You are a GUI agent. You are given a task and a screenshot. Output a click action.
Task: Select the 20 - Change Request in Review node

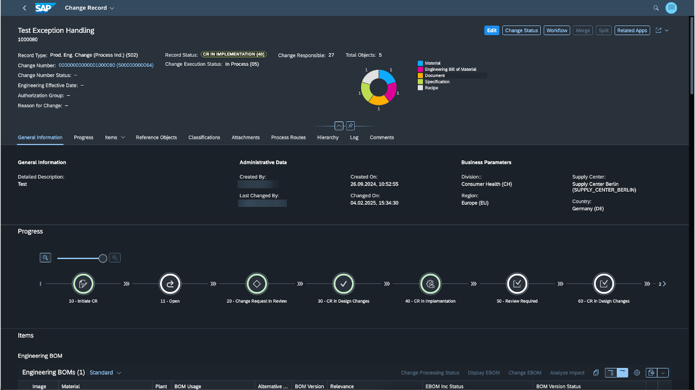click(x=257, y=283)
